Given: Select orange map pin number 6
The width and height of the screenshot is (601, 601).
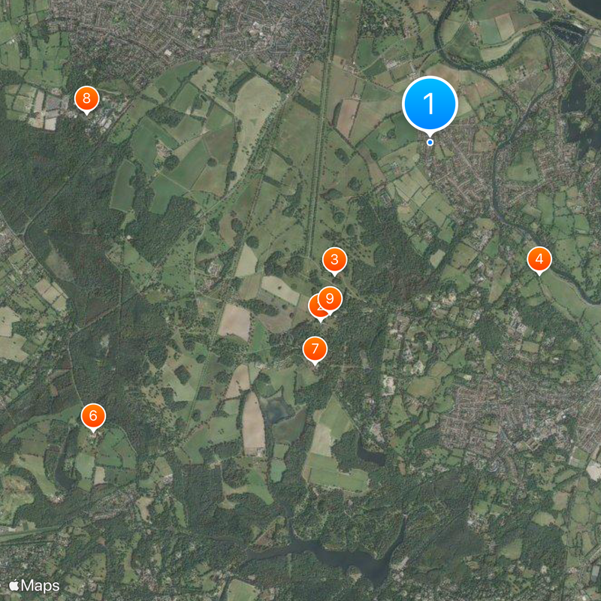Looking at the screenshot, I should point(93,416).
